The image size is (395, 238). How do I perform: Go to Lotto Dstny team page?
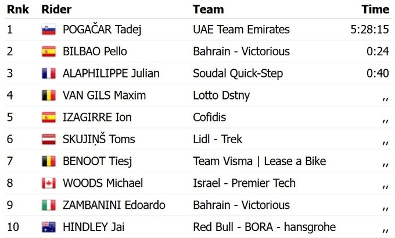coord(222,95)
